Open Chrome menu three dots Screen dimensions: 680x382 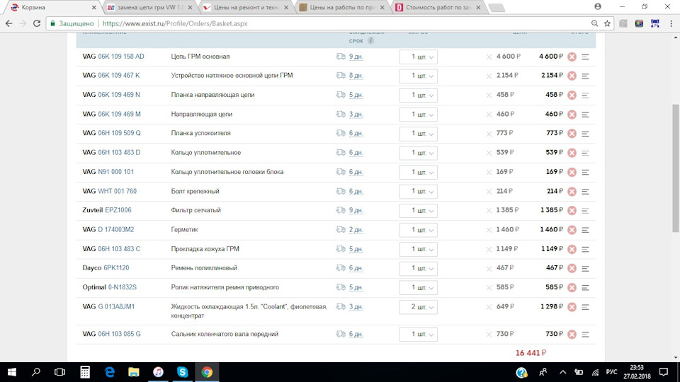671,23
